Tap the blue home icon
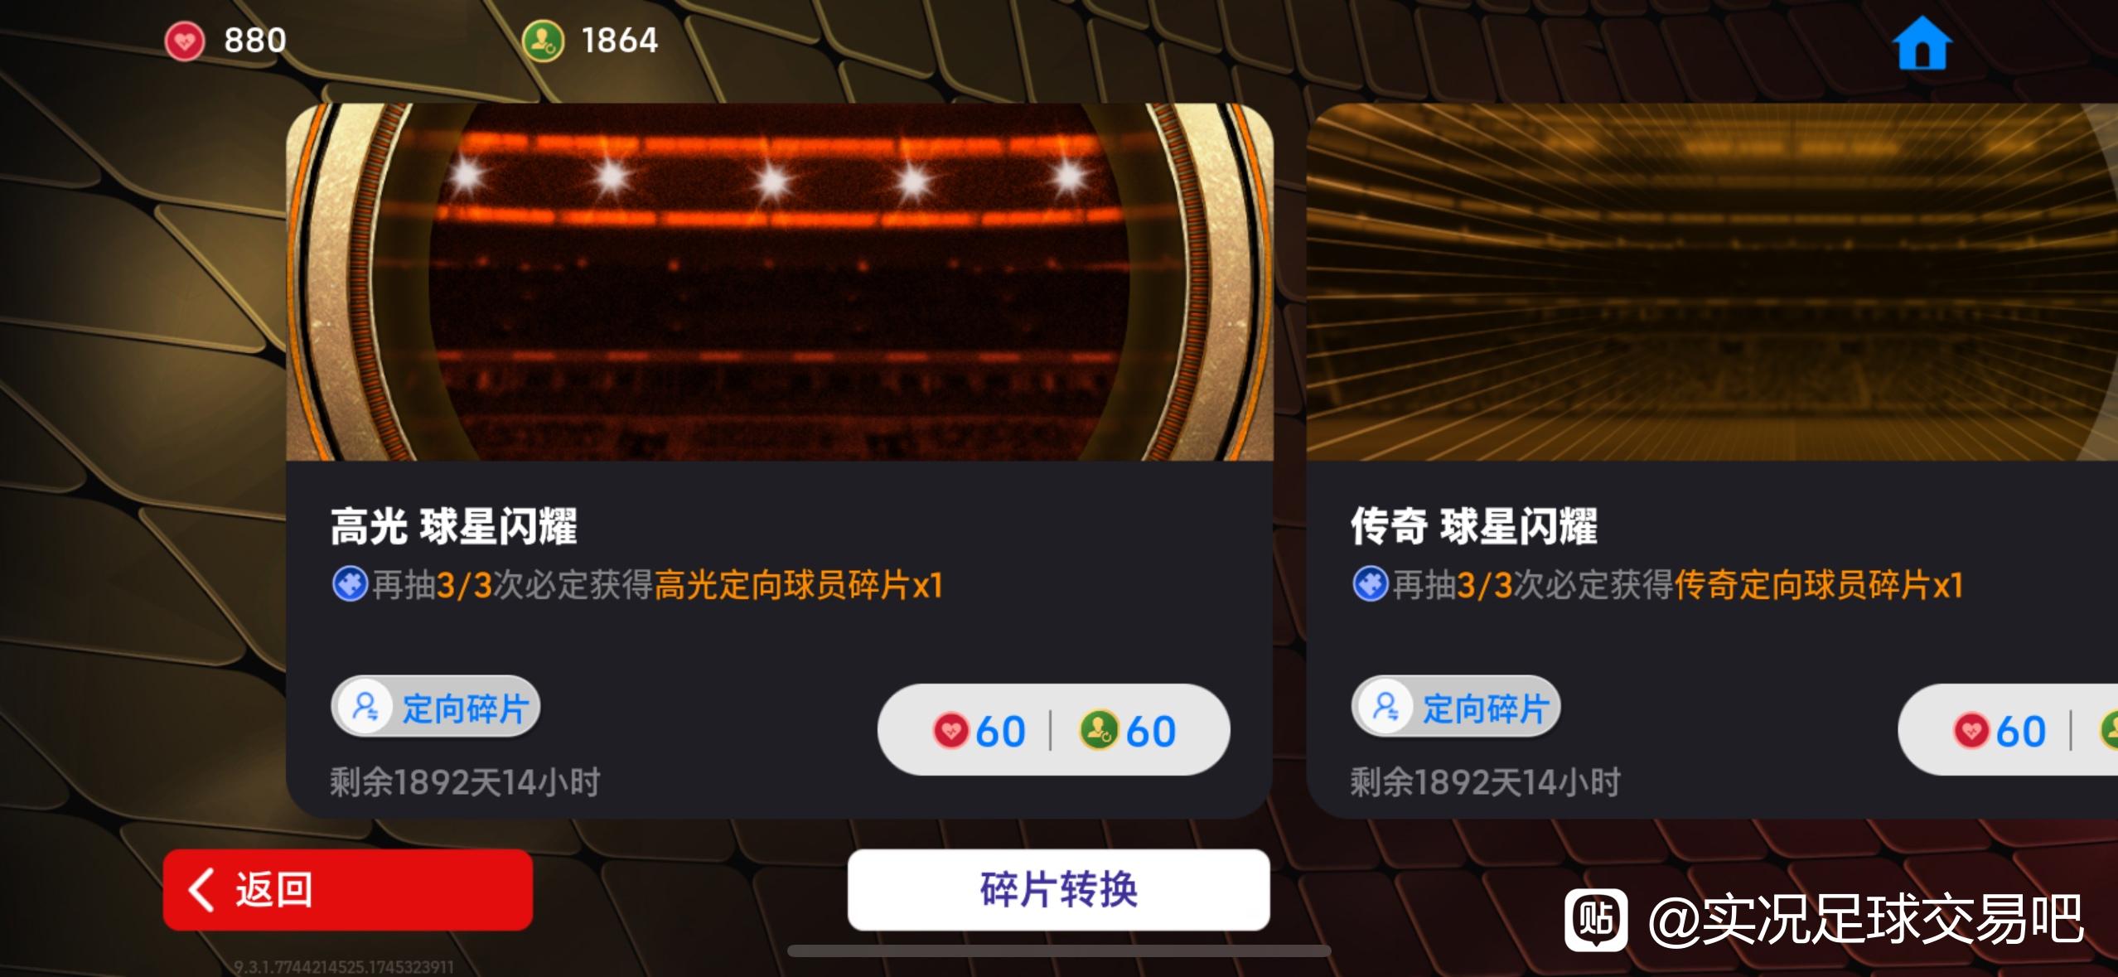This screenshot has height=977, width=2118. pyautogui.click(x=1922, y=45)
